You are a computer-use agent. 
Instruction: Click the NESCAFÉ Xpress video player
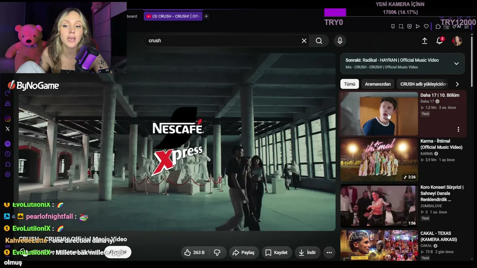tap(177, 142)
